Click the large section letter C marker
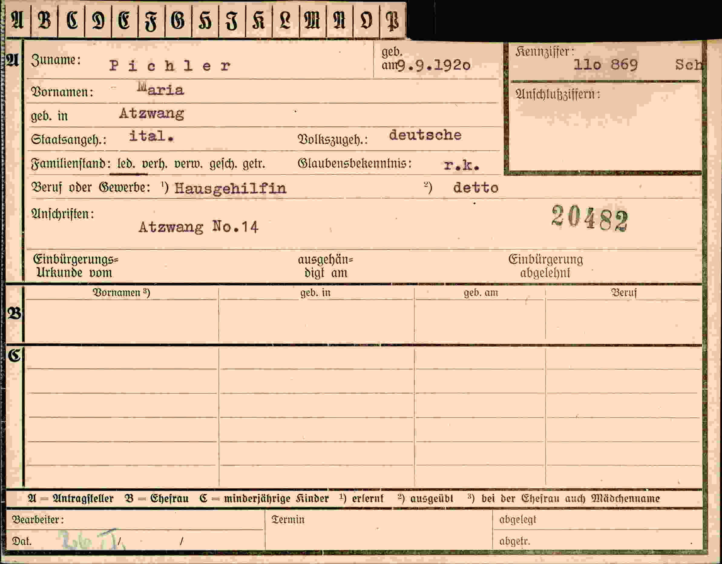The height and width of the screenshot is (564, 722). [x=14, y=356]
